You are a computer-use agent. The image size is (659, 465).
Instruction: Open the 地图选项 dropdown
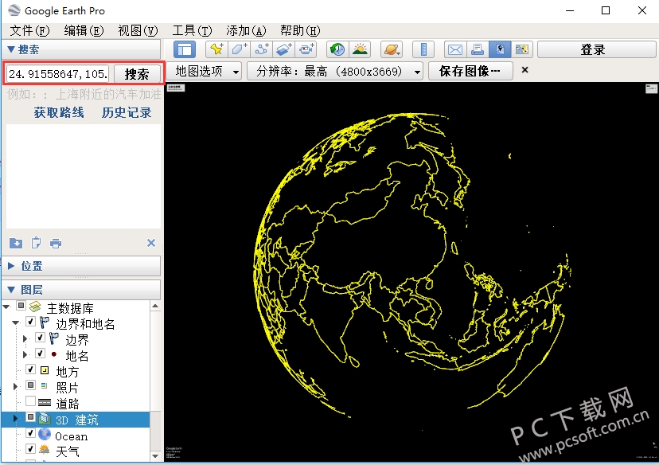[206, 71]
